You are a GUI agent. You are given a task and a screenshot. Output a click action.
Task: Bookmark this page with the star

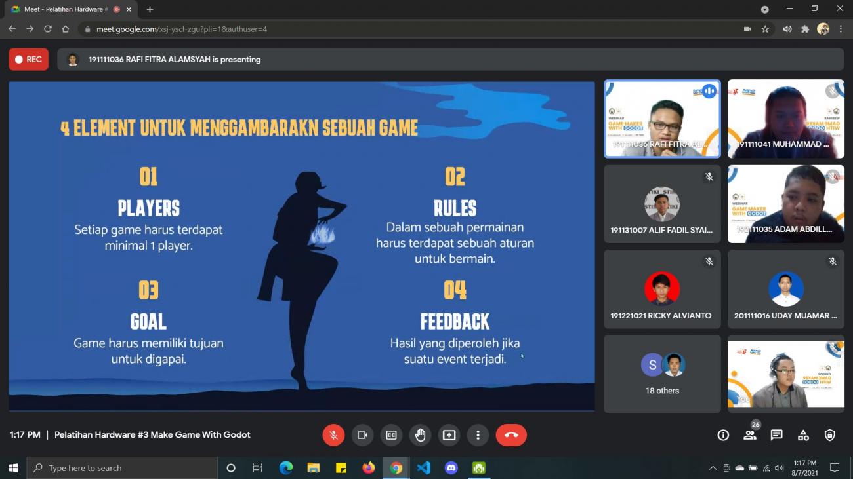click(x=765, y=29)
